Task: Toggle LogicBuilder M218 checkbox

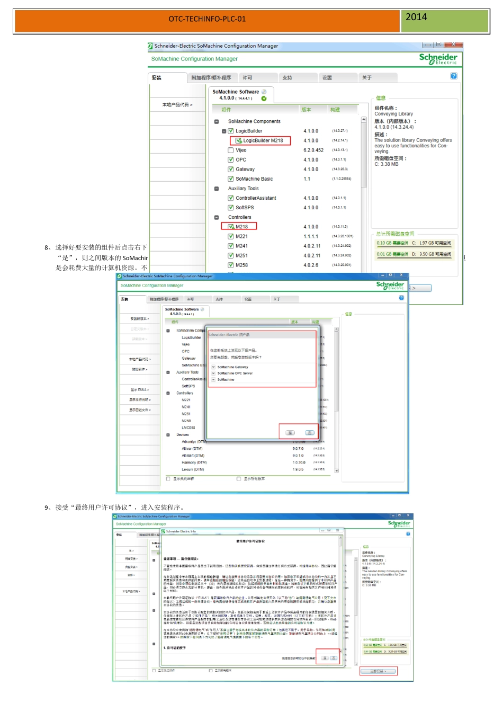Action: 238,140
